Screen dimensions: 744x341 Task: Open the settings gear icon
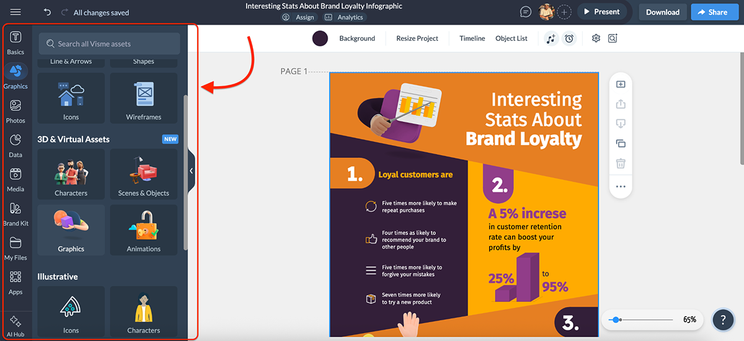coord(596,38)
